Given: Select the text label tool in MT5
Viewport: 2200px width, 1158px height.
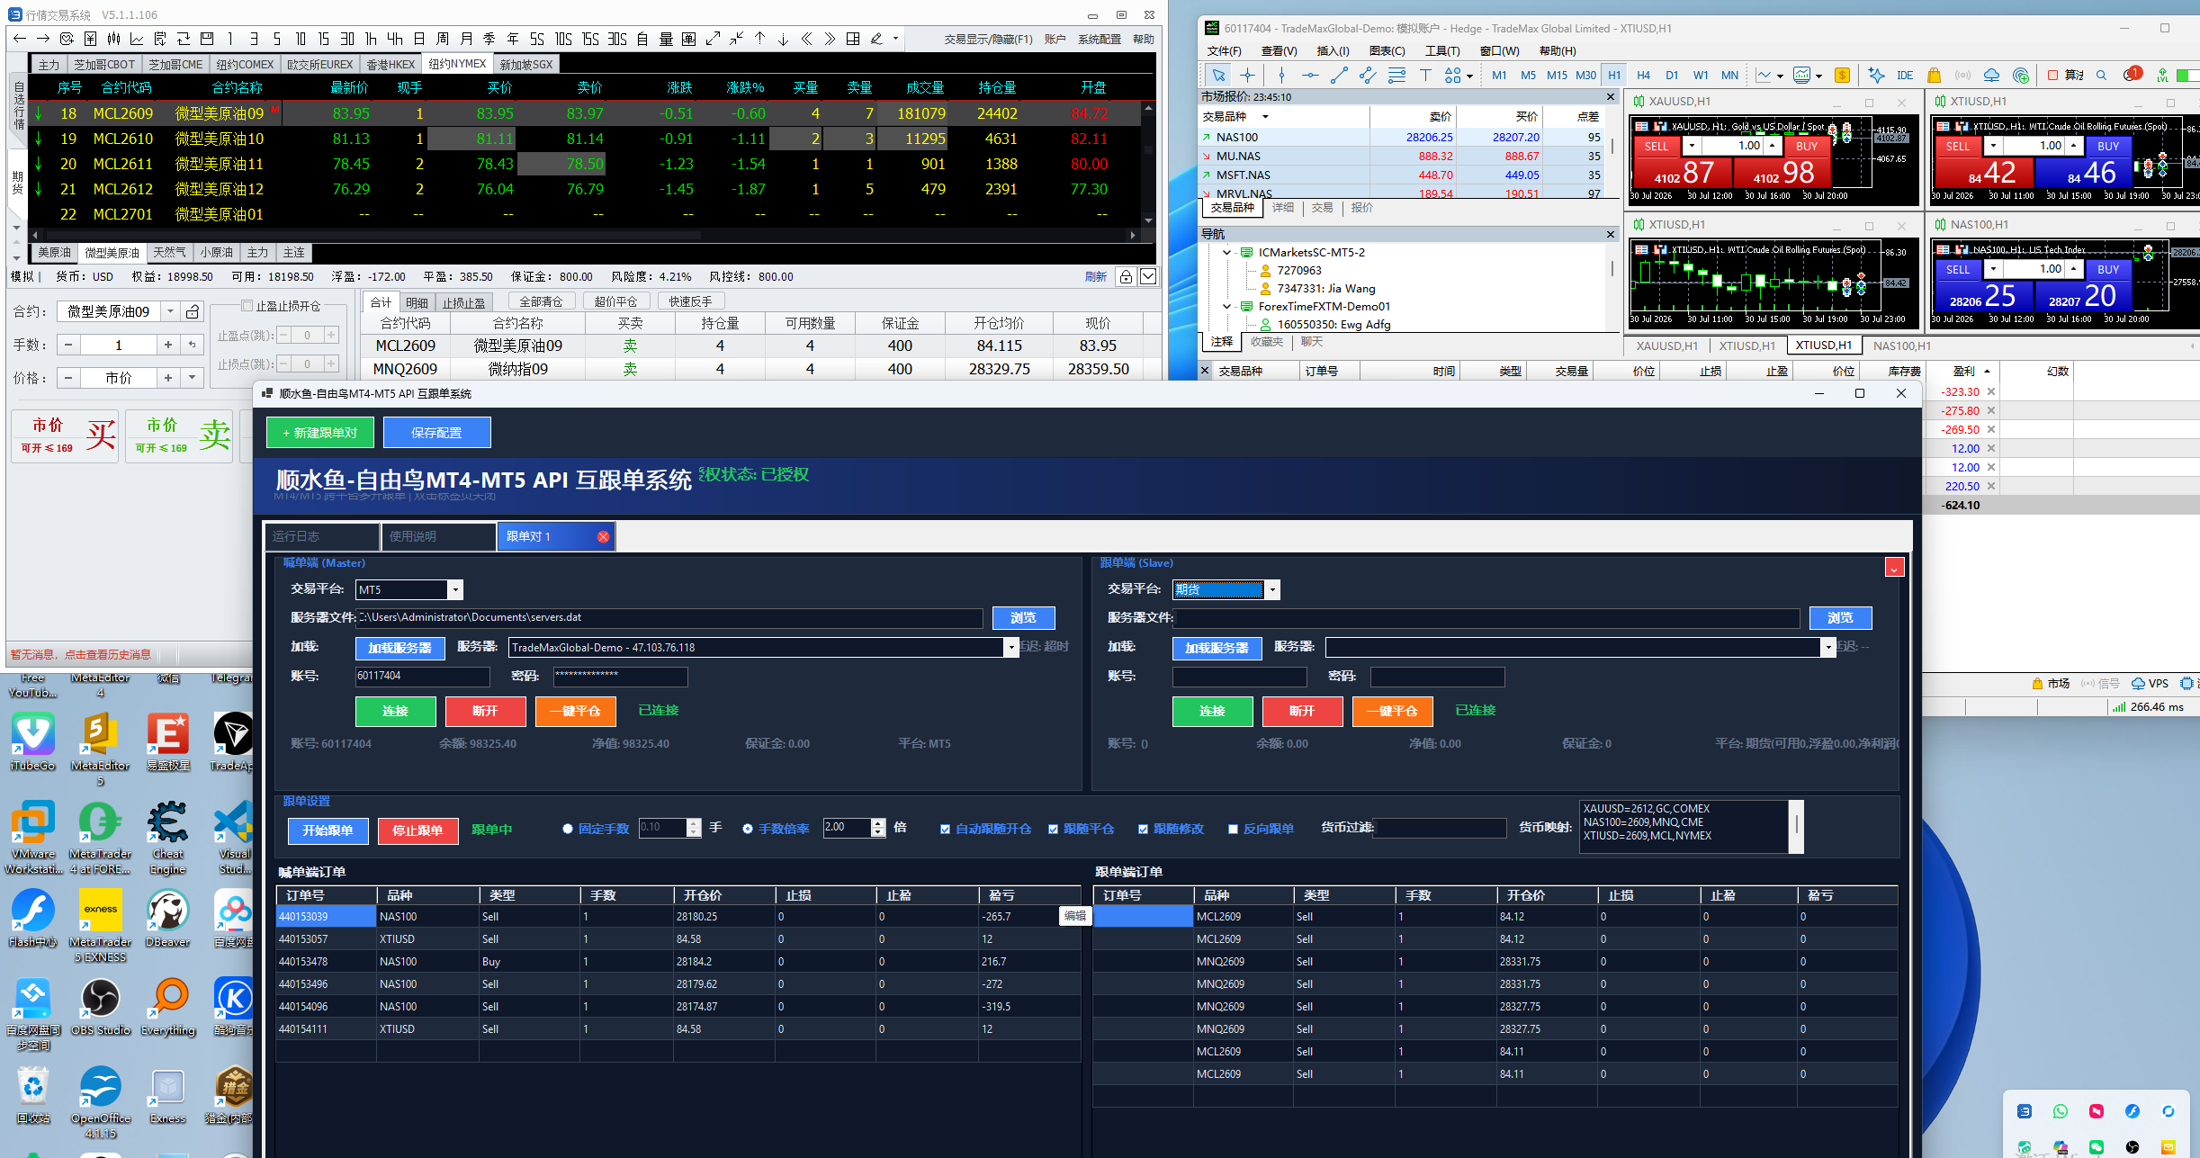Looking at the screenshot, I should [1425, 76].
